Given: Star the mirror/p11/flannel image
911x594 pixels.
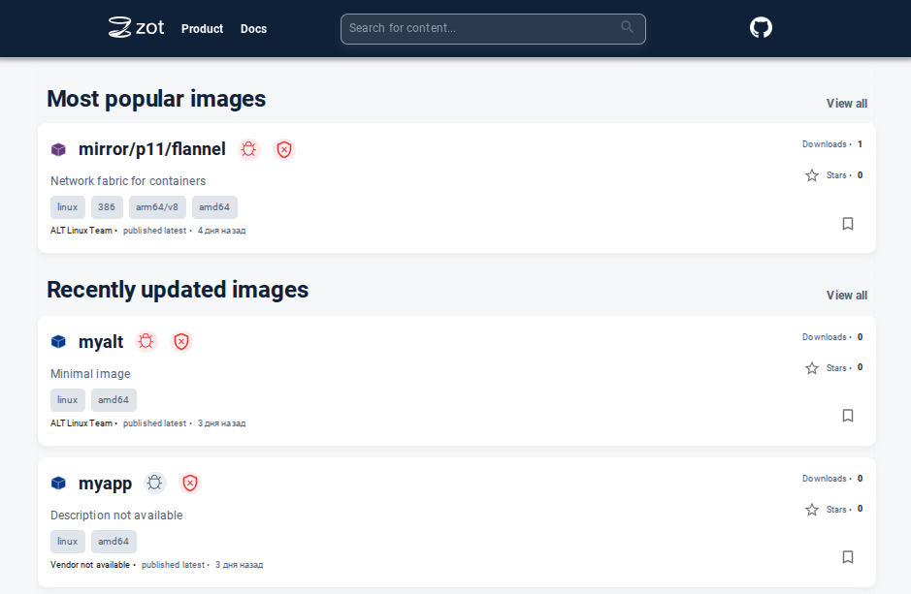Looking at the screenshot, I should coord(812,175).
